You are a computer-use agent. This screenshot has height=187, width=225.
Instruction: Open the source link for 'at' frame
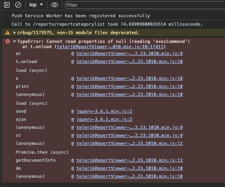pos(129,53)
